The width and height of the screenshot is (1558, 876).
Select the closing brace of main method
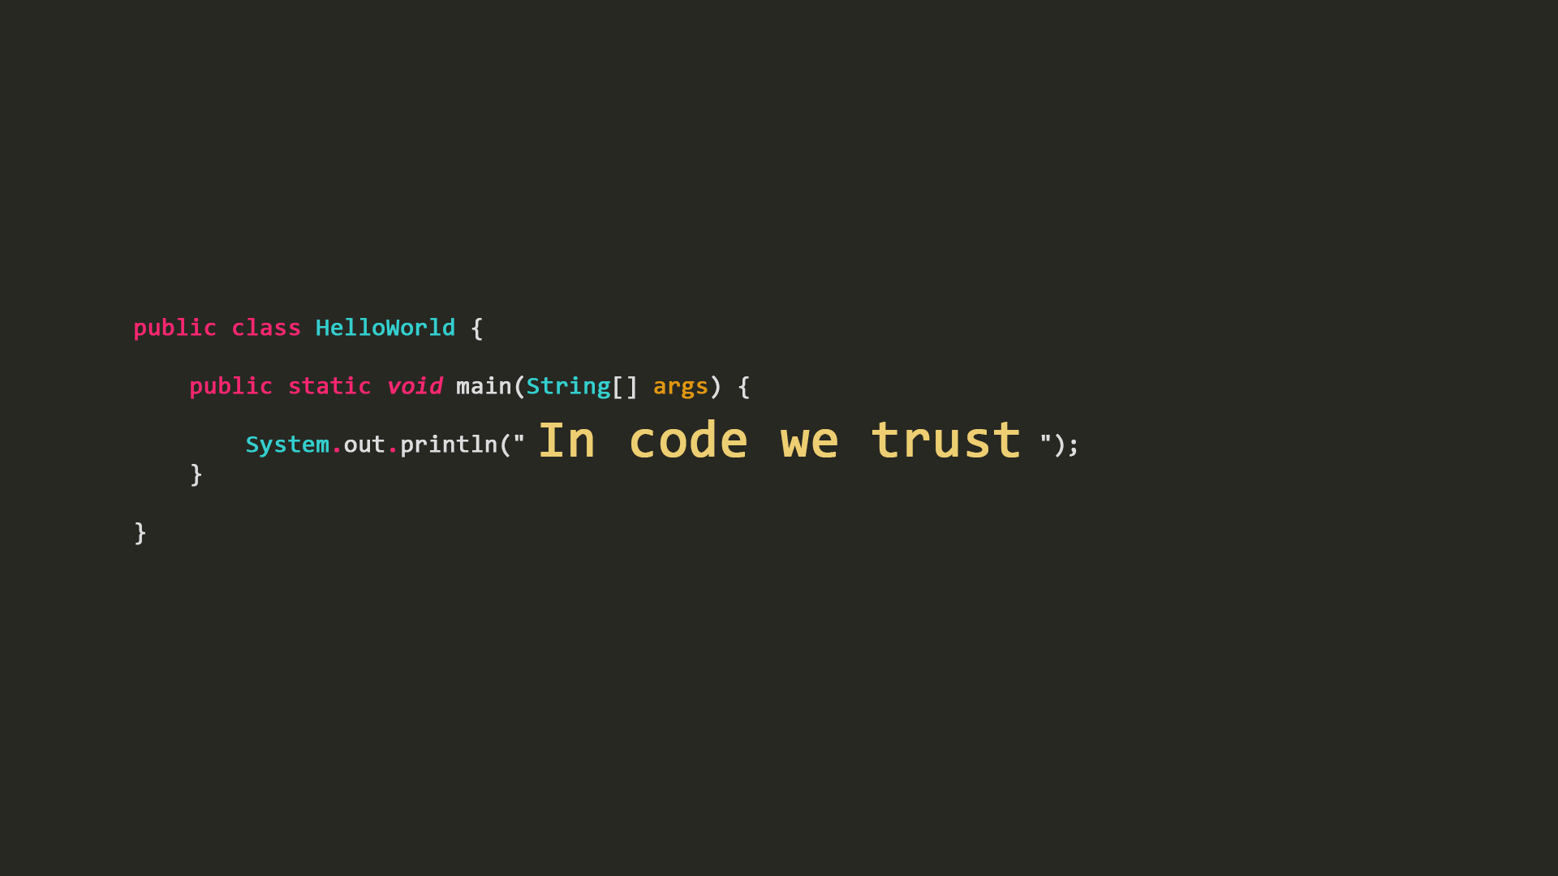pos(196,473)
